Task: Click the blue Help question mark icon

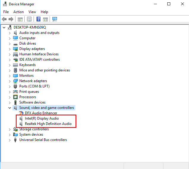Action: click(38, 19)
